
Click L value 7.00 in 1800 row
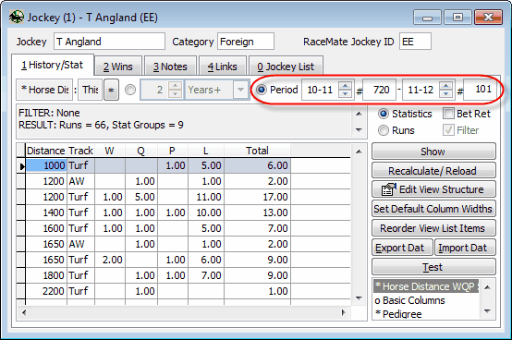coord(206,275)
